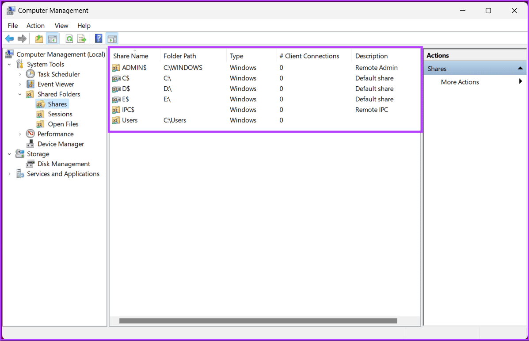Open Disk Management in the tree
Screen dimensions: 529x341
click(x=64, y=164)
